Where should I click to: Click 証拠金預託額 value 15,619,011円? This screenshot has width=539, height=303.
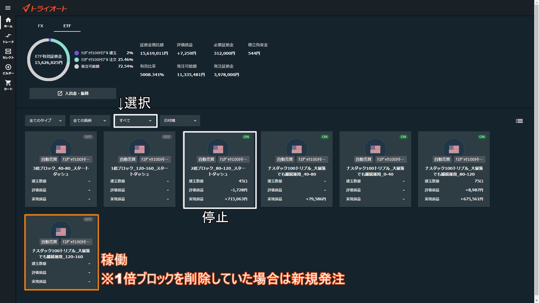click(x=154, y=53)
